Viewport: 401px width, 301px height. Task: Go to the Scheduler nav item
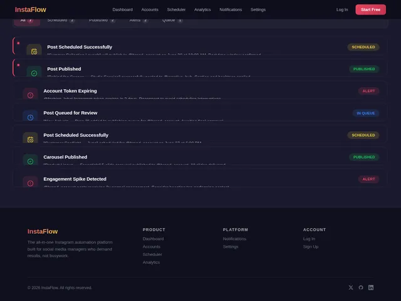click(x=176, y=9)
